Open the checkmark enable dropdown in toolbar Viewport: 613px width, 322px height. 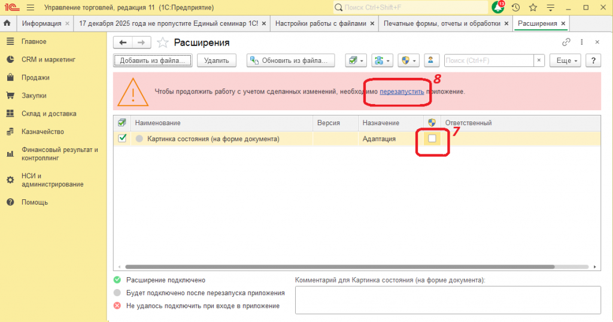[356, 60]
